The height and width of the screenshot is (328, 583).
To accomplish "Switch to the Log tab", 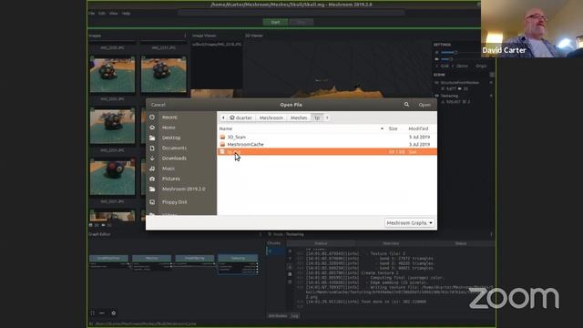I will point(294,316).
